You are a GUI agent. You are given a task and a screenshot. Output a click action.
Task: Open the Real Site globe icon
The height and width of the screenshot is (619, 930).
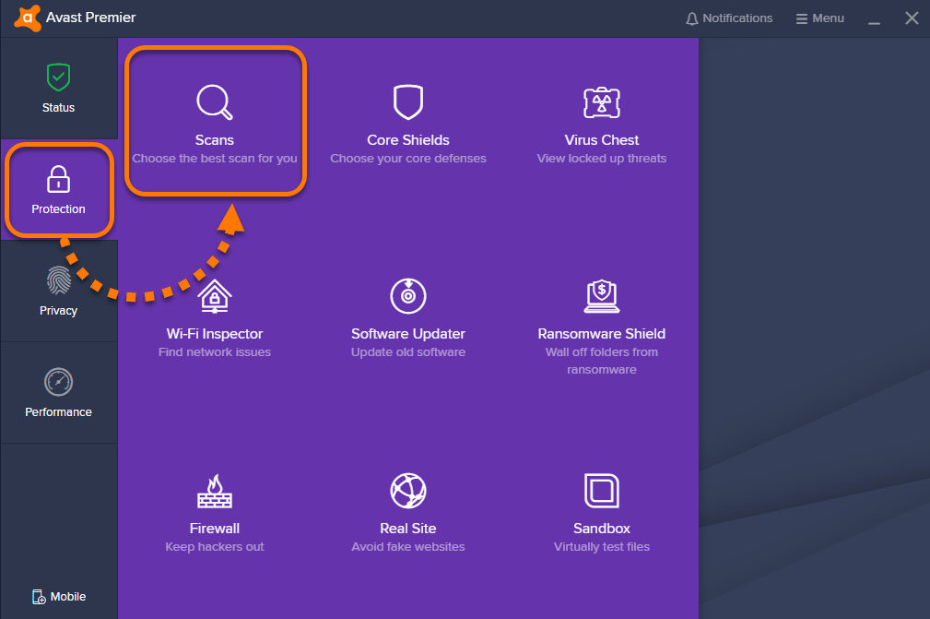[408, 491]
